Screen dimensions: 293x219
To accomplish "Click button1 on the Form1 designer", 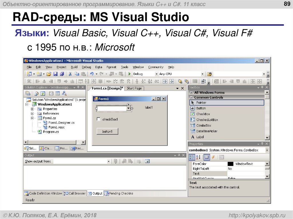I will pyautogui.click(x=107, y=132).
